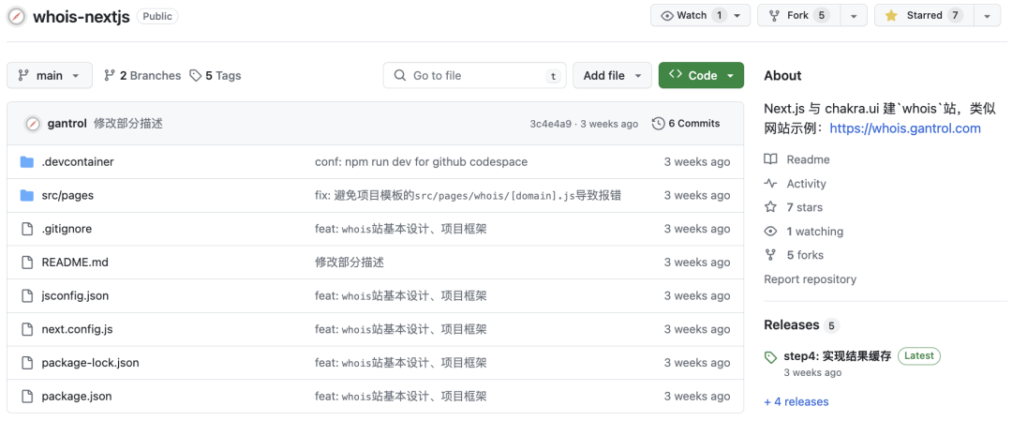Open the package-lock.json file
This screenshot has width=1012, height=421.
pyautogui.click(x=90, y=363)
